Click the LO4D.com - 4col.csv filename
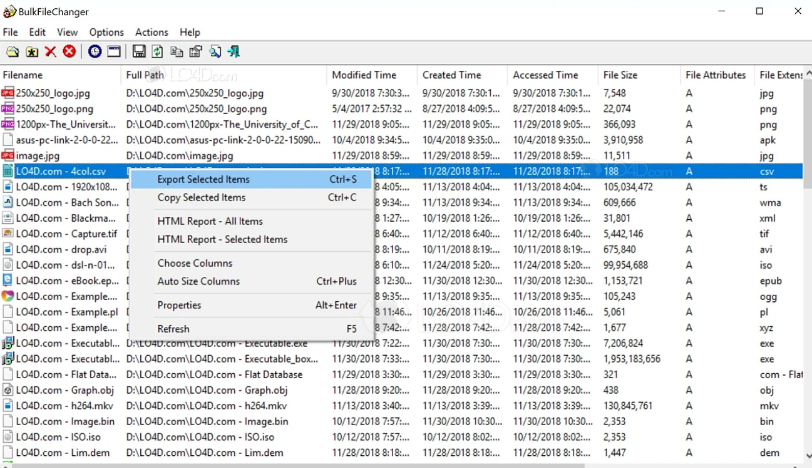 pos(61,171)
